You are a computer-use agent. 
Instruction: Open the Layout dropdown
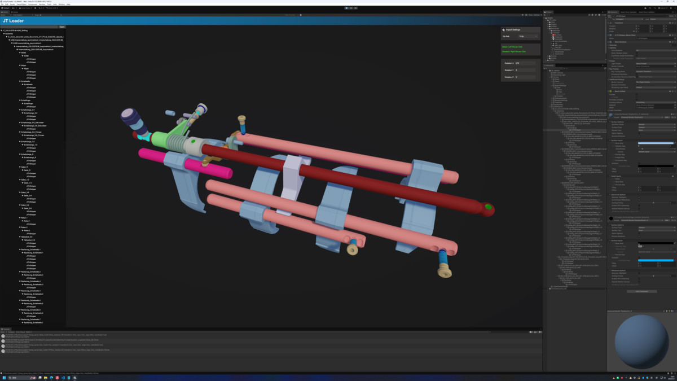click(x=663, y=8)
